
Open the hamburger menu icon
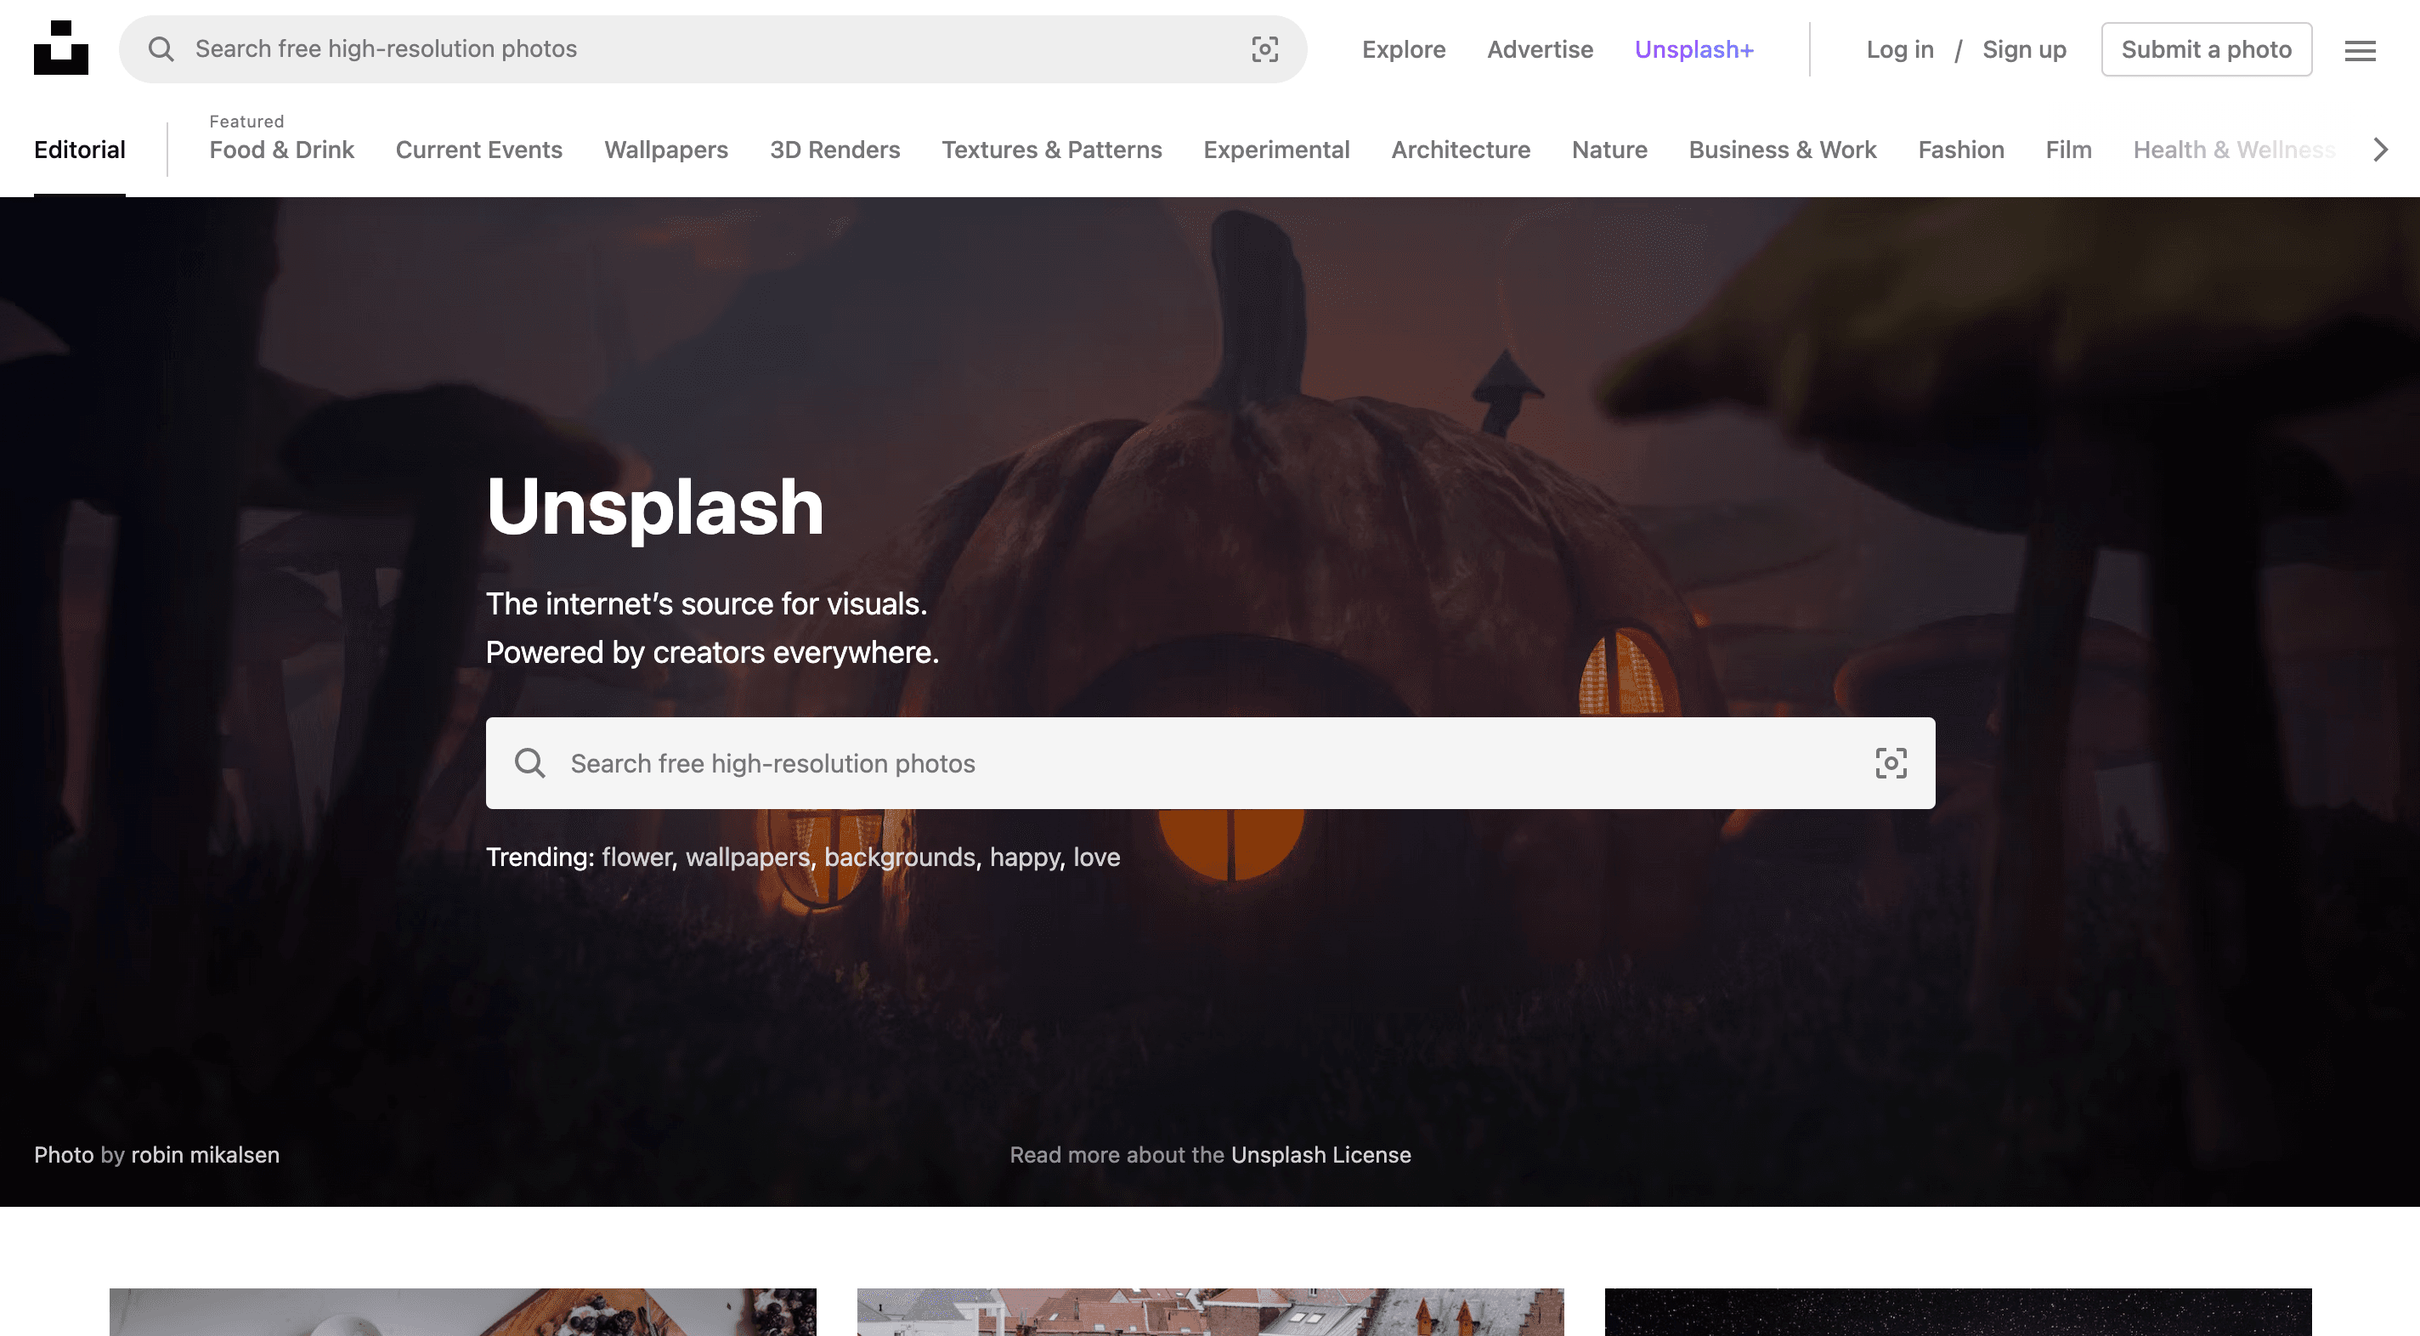pyautogui.click(x=2360, y=50)
